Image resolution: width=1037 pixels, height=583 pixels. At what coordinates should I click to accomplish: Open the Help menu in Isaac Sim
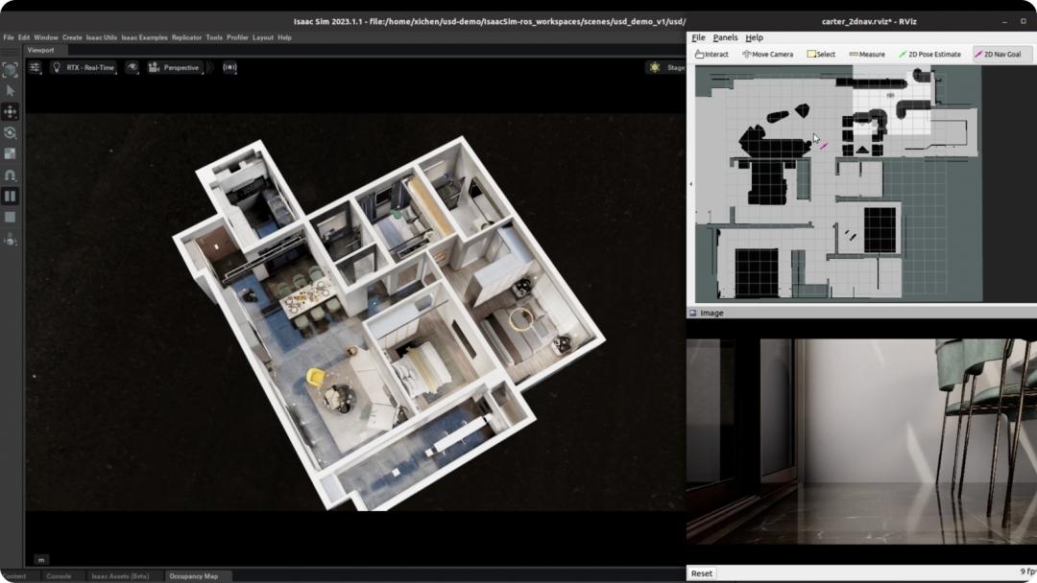coord(284,37)
